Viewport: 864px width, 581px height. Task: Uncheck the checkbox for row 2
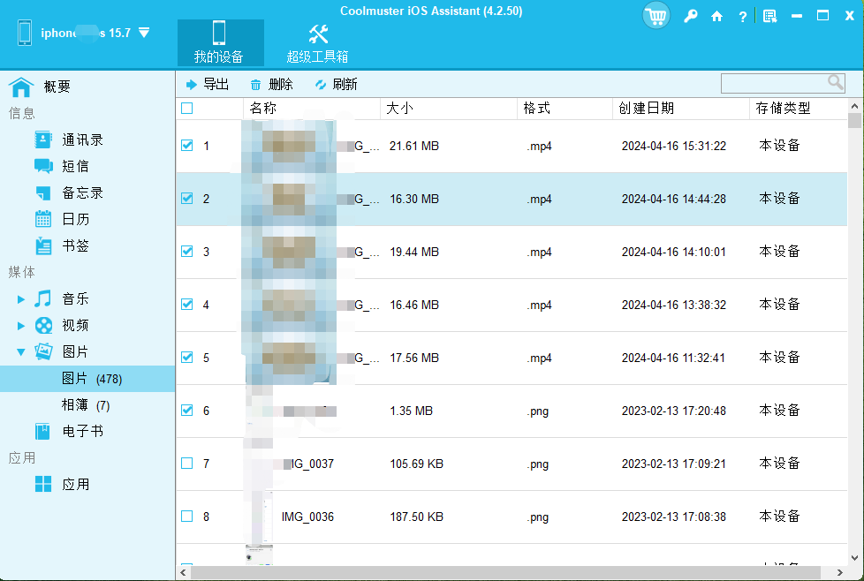click(186, 199)
